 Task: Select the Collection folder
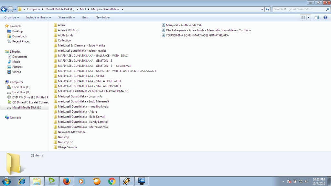pyautogui.click(x=64, y=40)
